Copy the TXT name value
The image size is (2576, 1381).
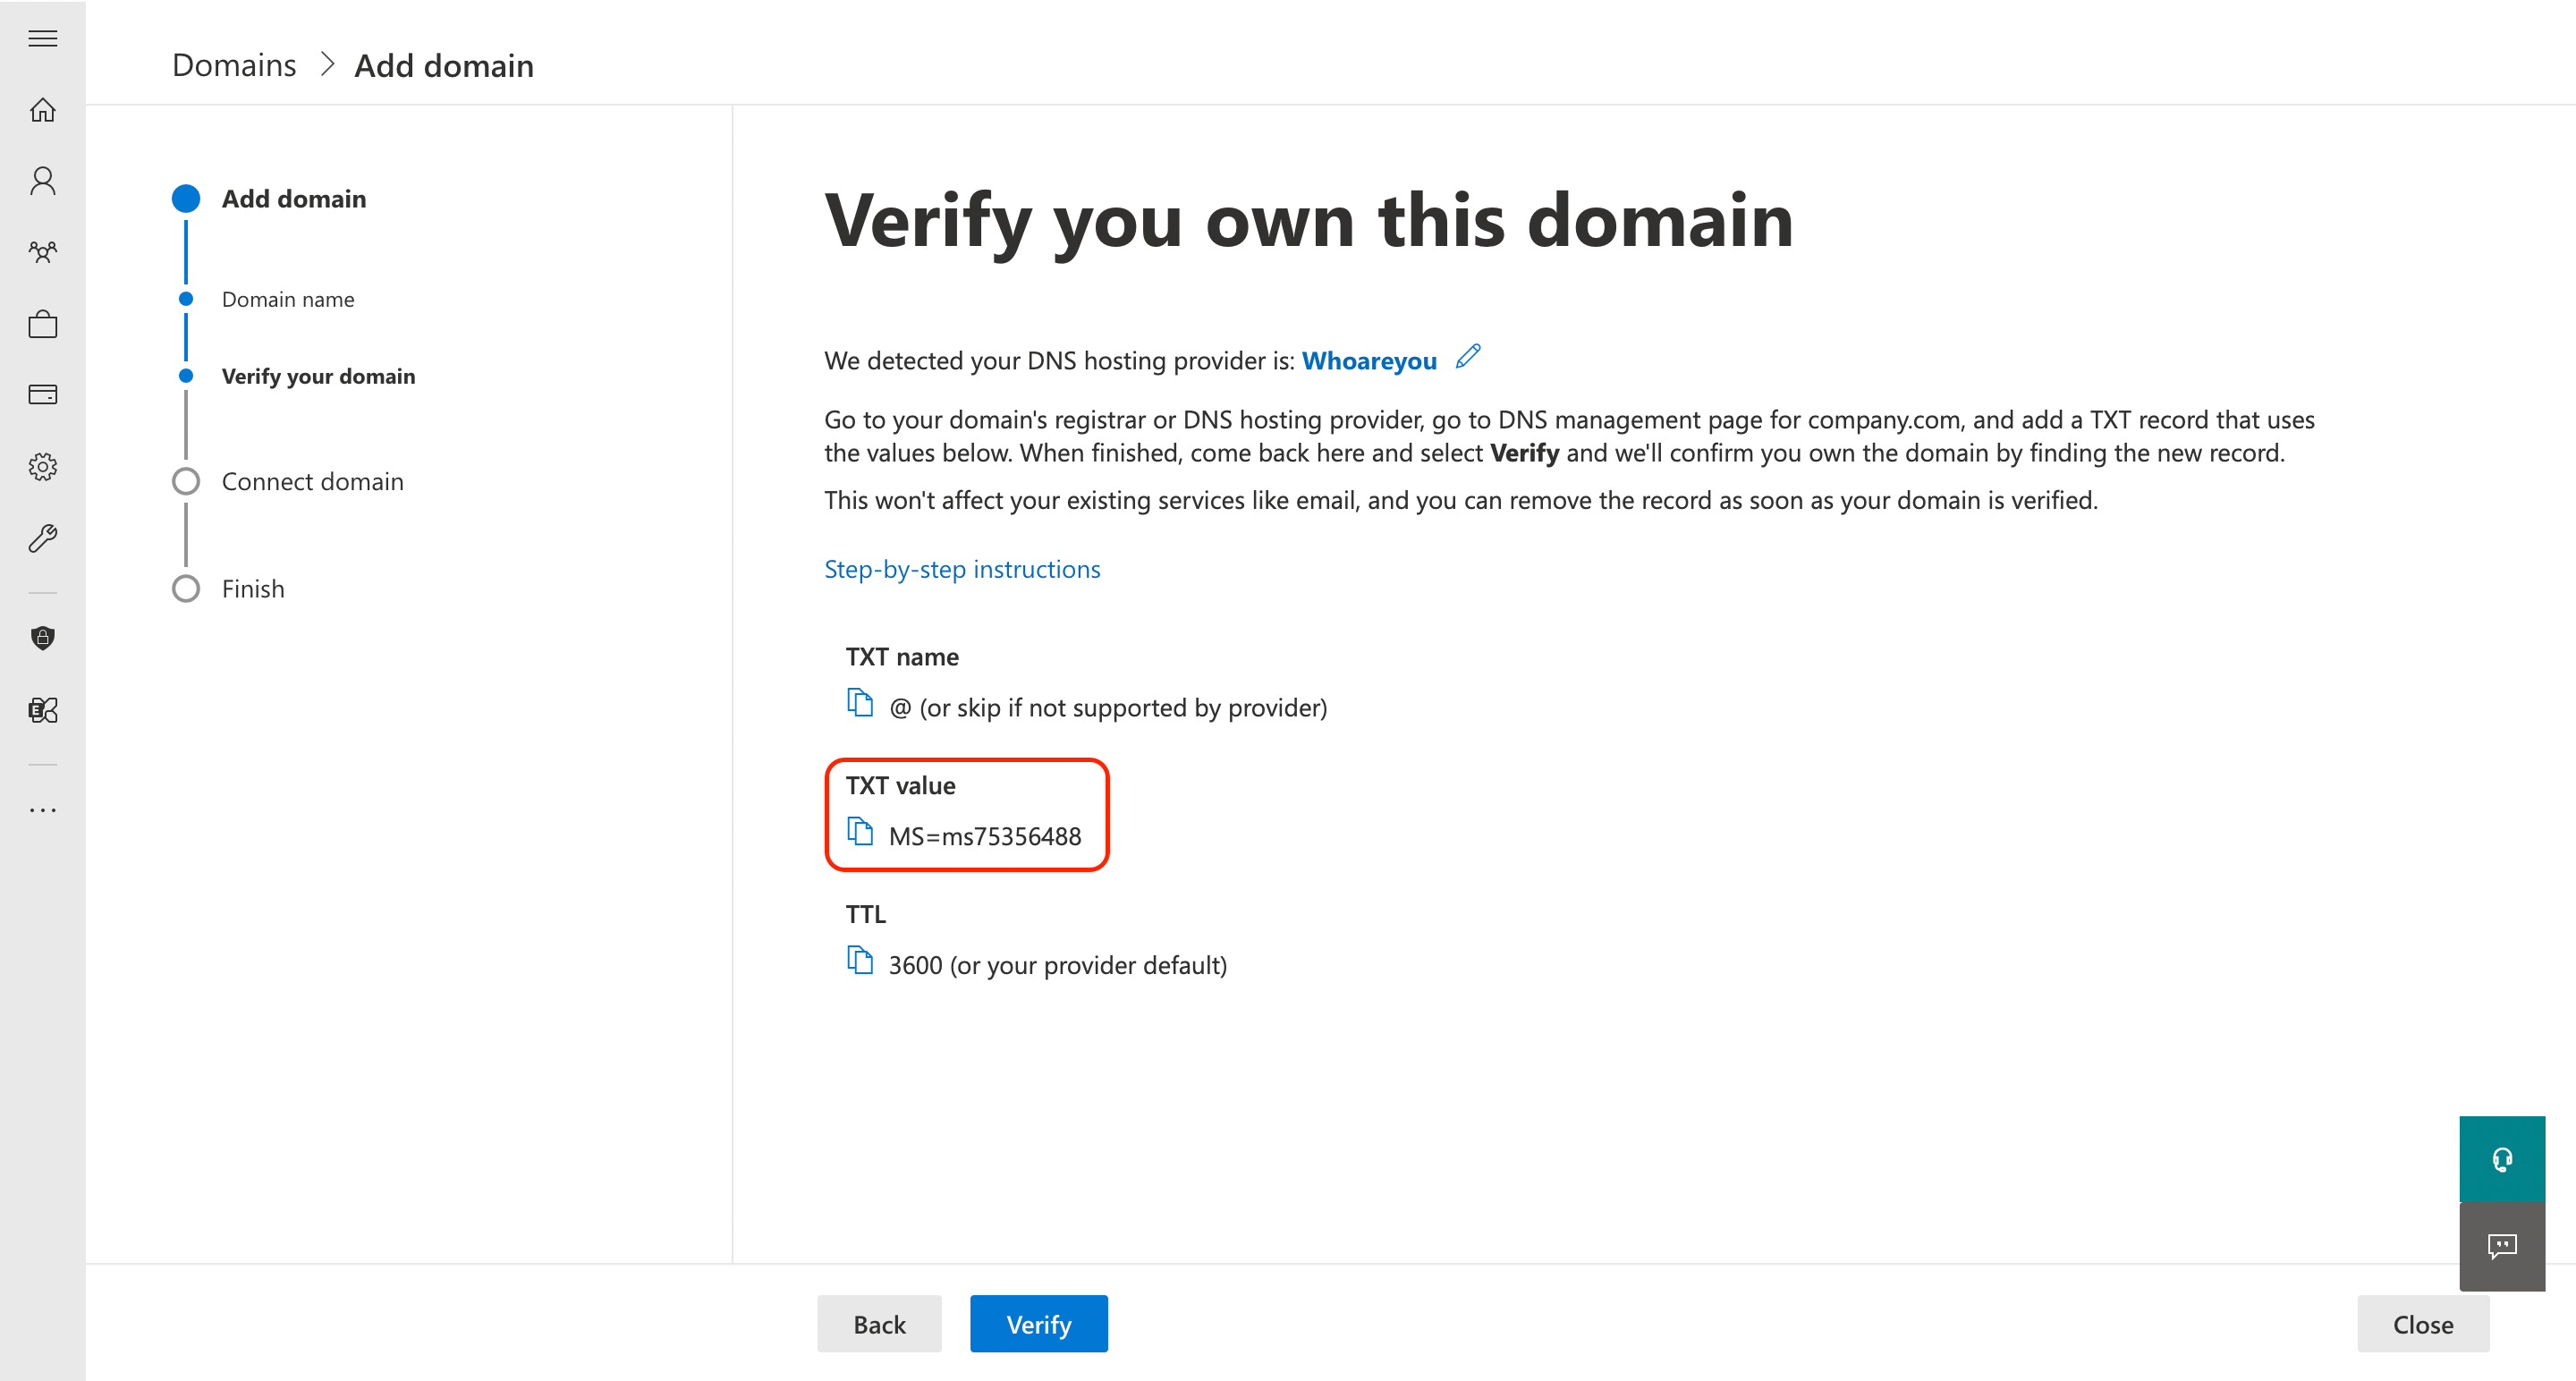tap(859, 703)
